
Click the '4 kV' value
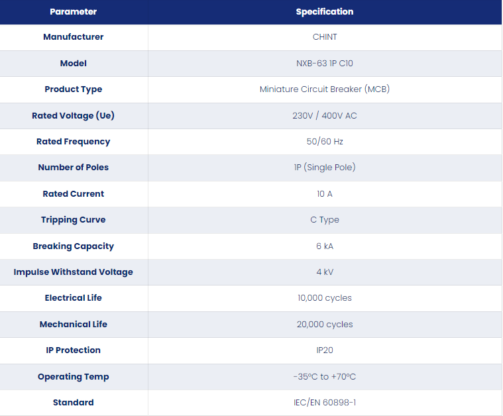325,272
